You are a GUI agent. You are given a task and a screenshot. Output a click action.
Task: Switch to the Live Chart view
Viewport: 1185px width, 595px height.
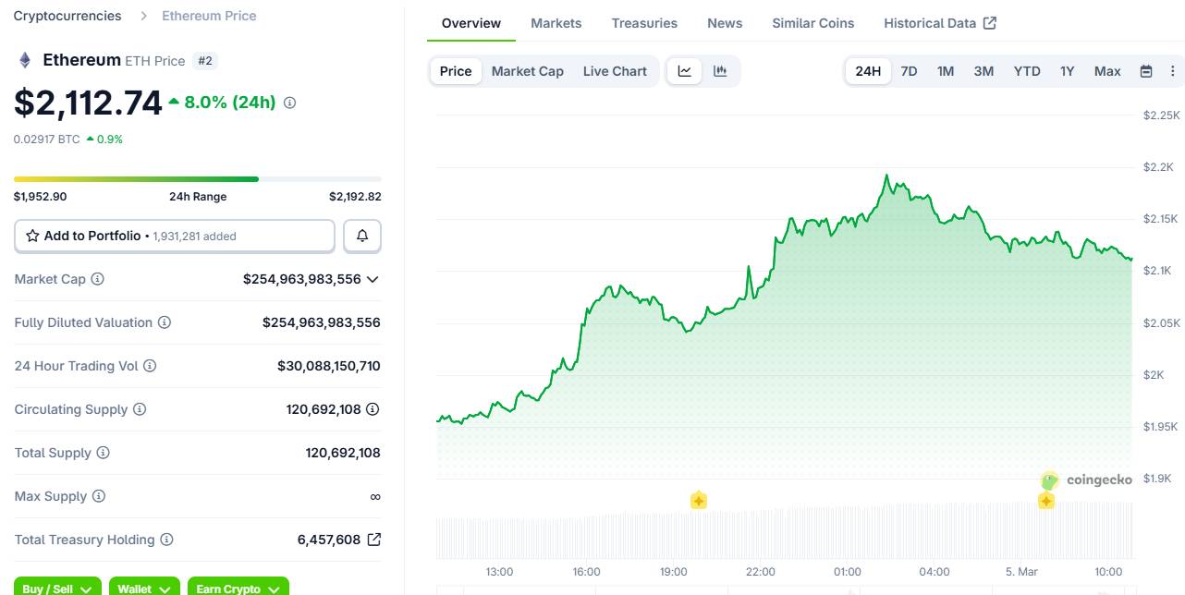point(615,70)
